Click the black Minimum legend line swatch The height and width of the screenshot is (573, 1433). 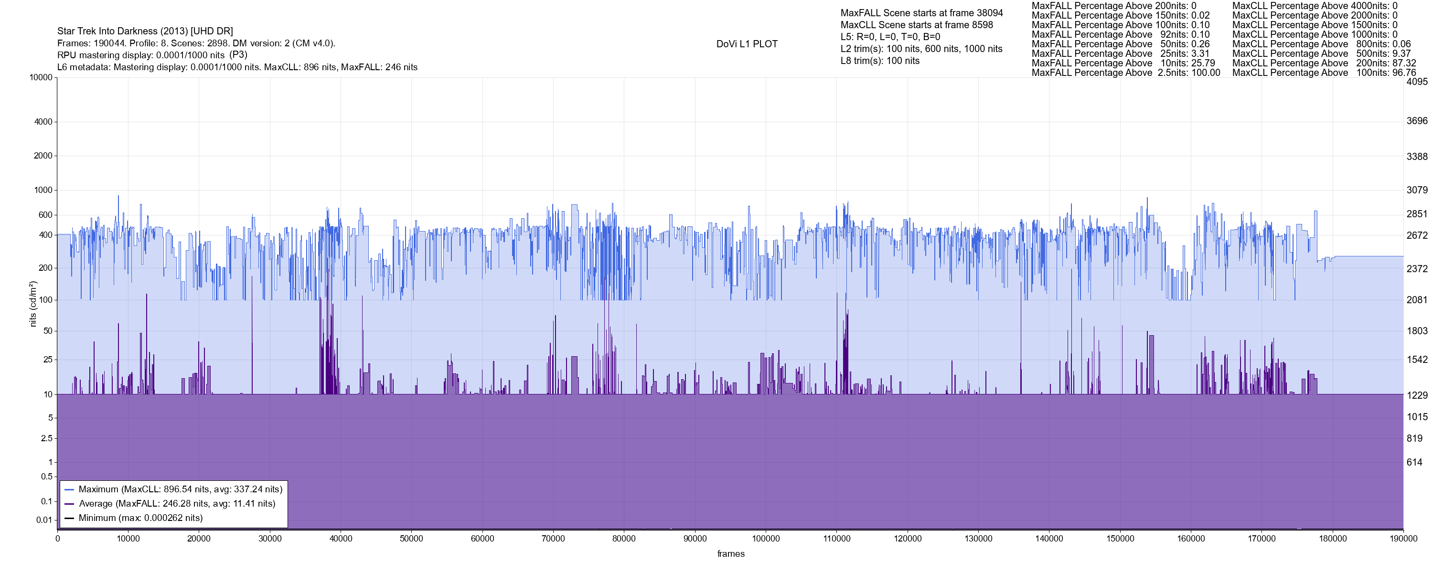pos(70,518)
